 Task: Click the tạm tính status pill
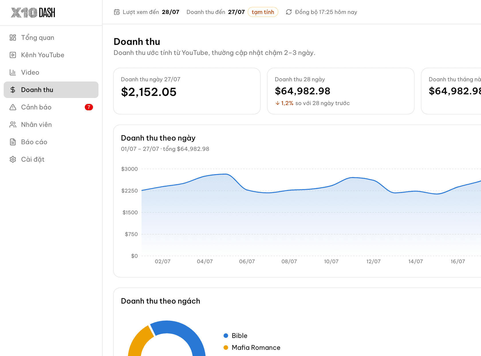coord(263,12)
